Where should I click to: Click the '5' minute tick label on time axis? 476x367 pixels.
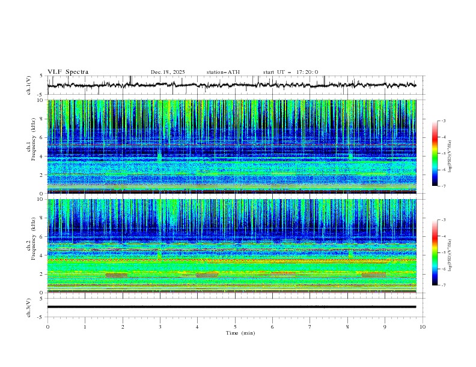click(235, 327)
